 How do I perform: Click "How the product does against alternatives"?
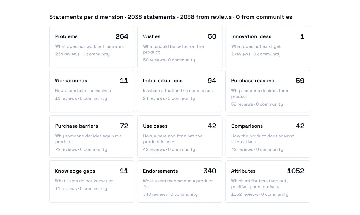[x=262, y=139]
